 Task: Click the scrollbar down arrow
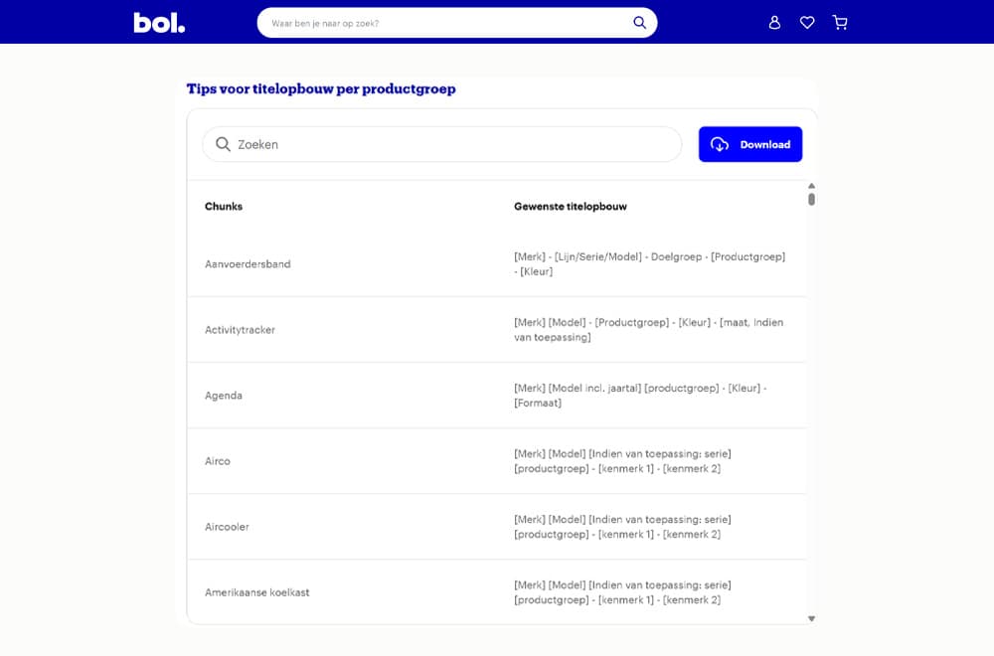[811, 618]
